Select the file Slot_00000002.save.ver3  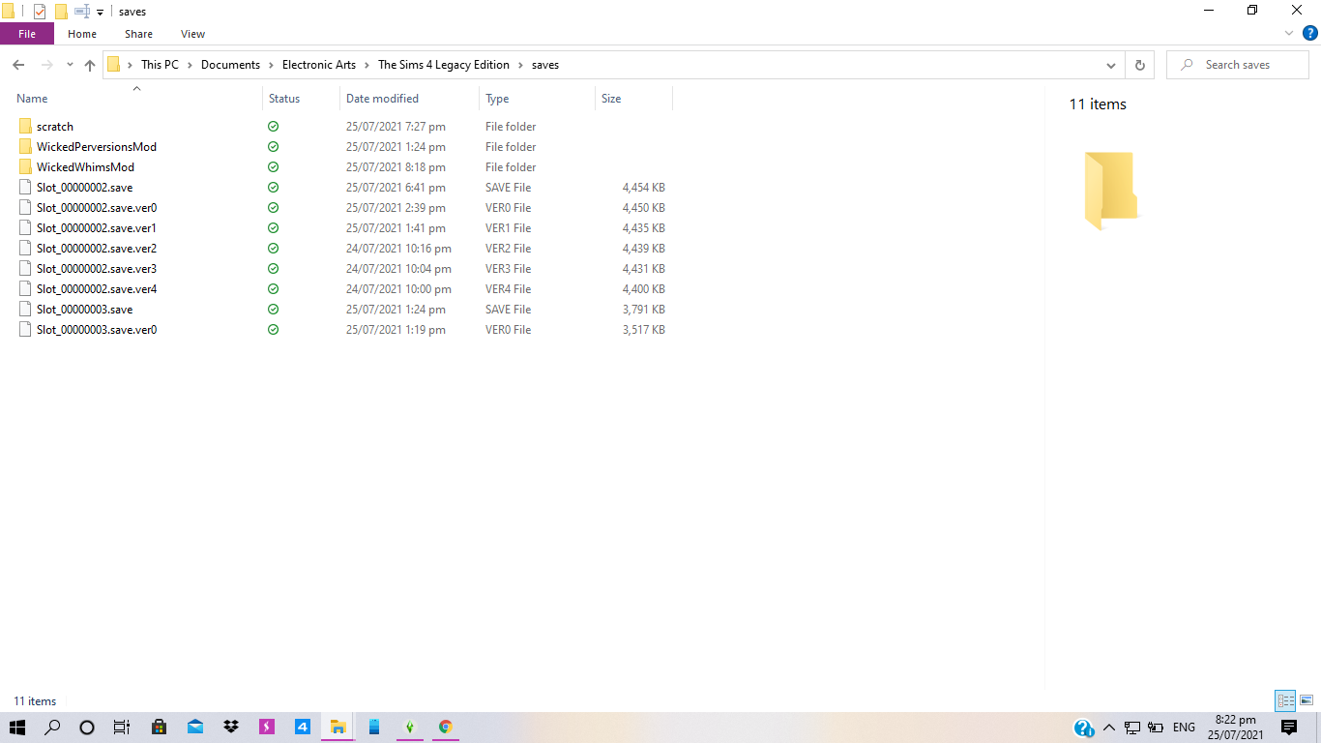(x=97, y=269)
